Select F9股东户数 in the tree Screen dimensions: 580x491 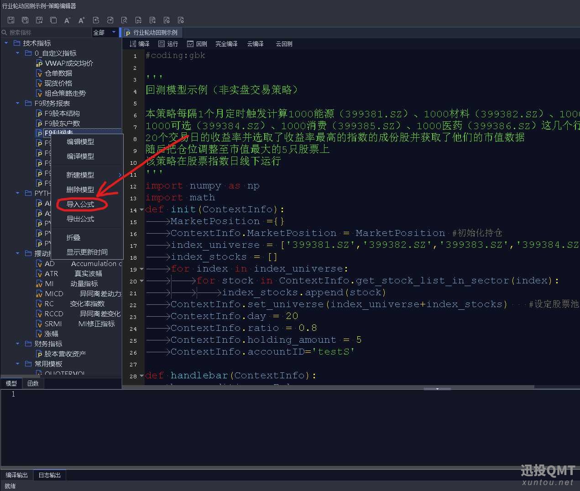pos(62,124)
